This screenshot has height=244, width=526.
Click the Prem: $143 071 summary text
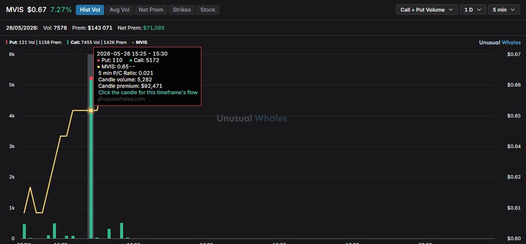[93, 28]
